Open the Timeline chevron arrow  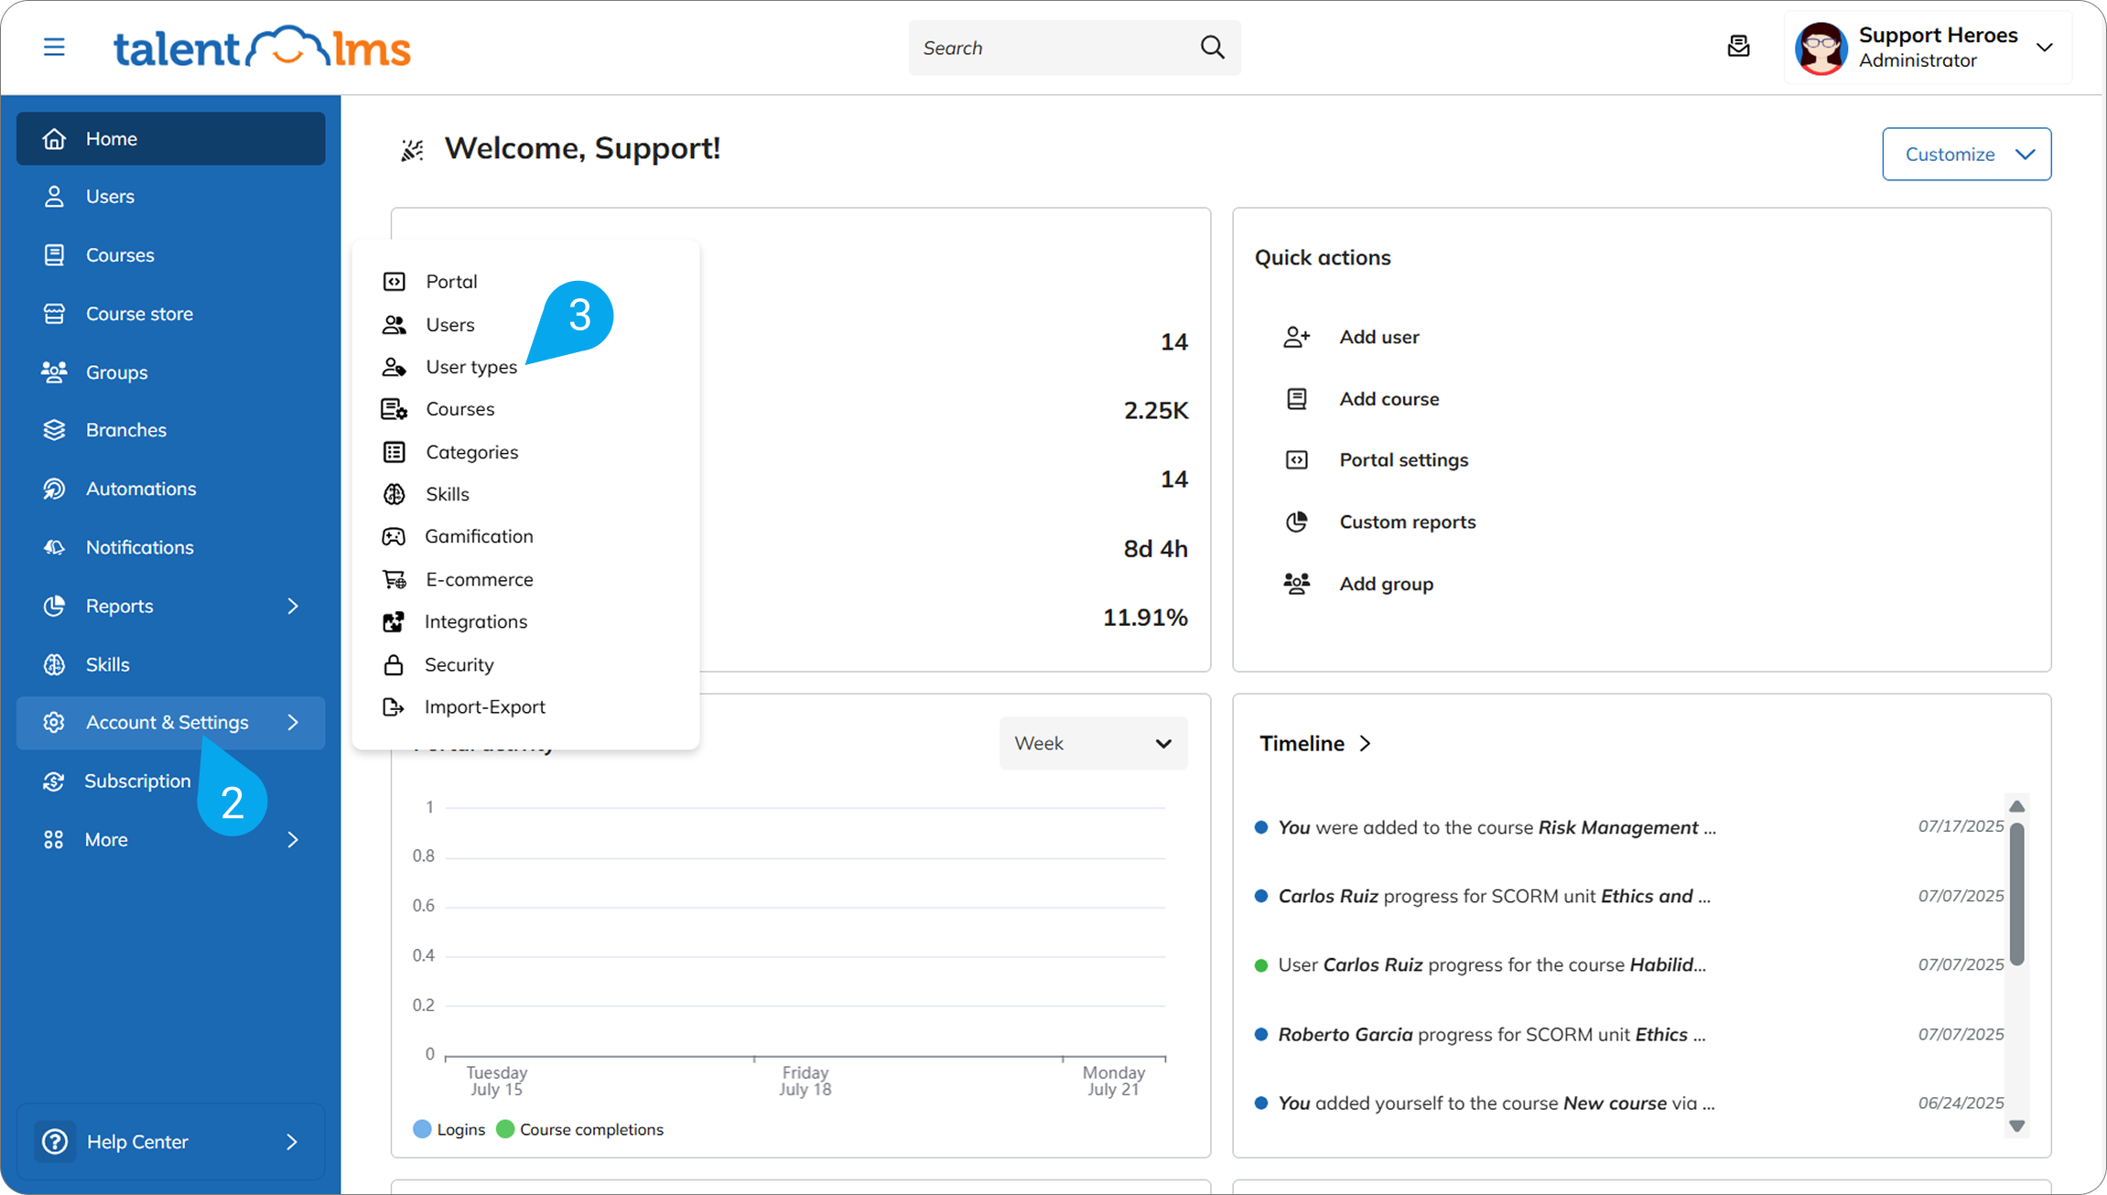[x=1366, y=744]
